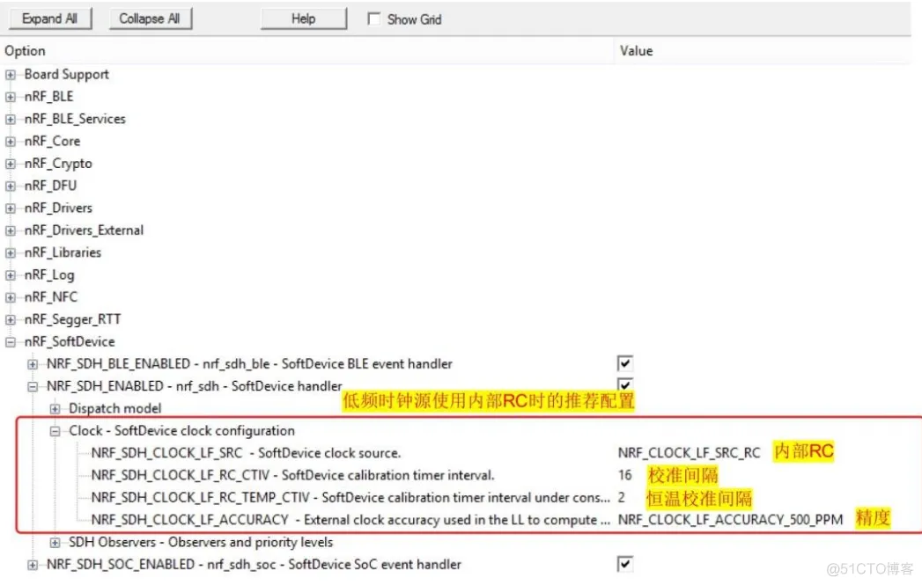Expand the SDH Observers node
Image resolution: width=922 pixels, height=585 pixels.
tap(55, 543)
